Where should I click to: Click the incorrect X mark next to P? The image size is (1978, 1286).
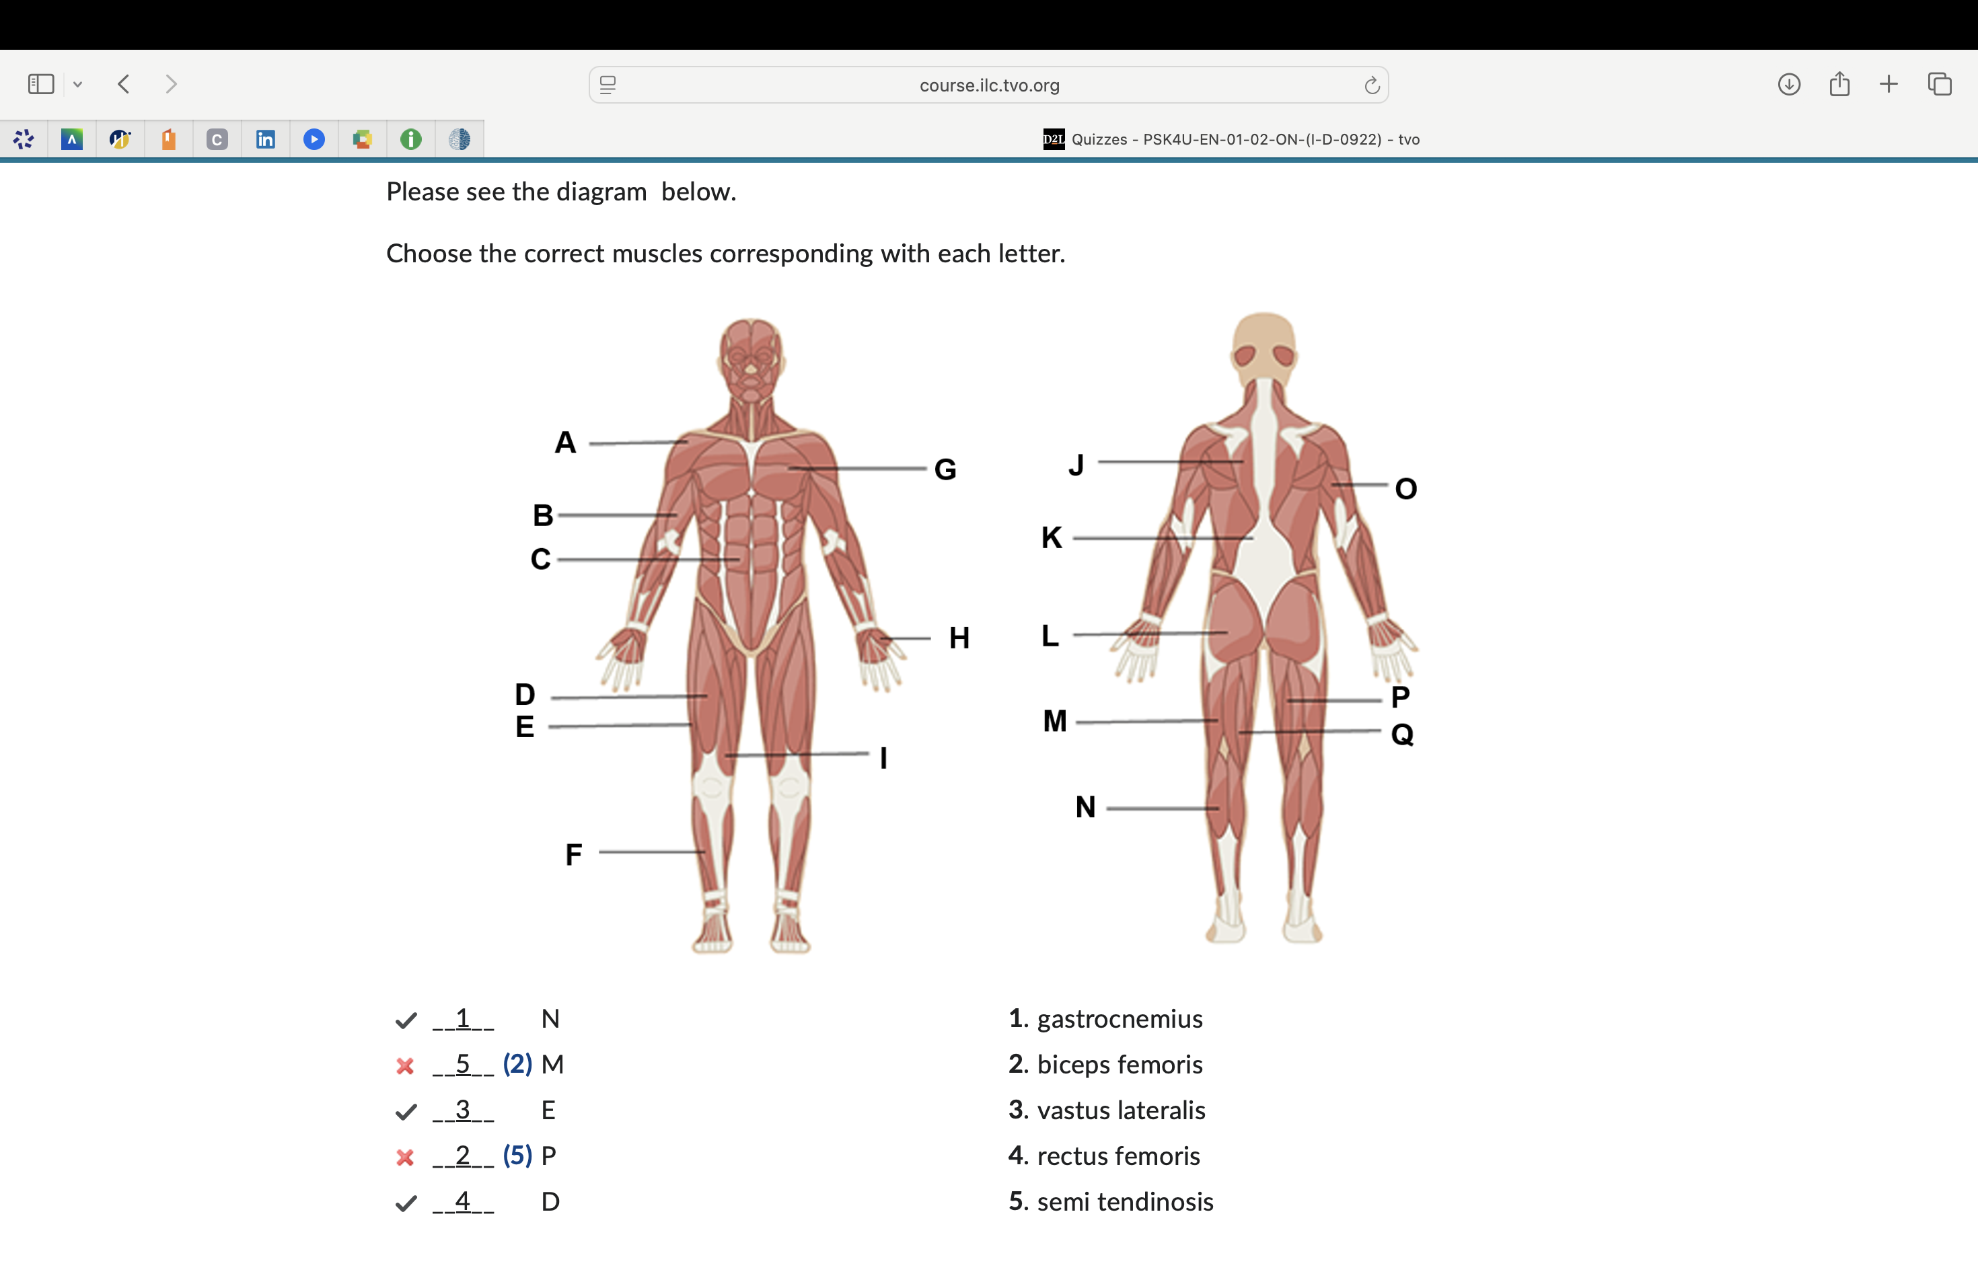[406, 1158]
